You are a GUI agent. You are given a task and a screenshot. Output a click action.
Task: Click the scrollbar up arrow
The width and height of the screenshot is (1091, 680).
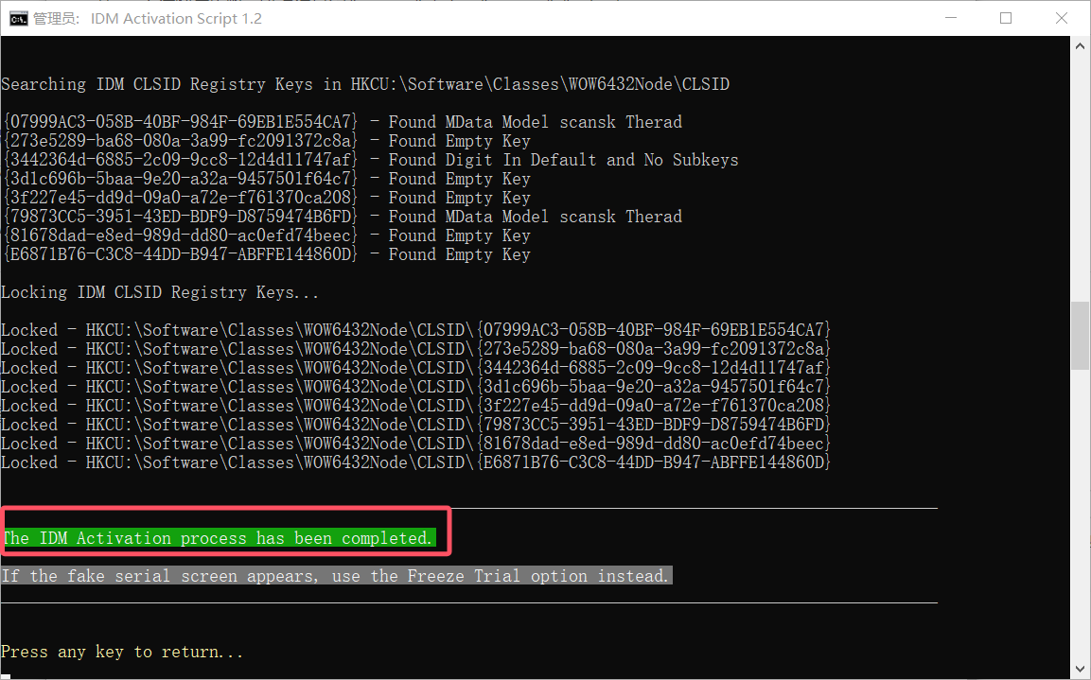pos(1080,46)
